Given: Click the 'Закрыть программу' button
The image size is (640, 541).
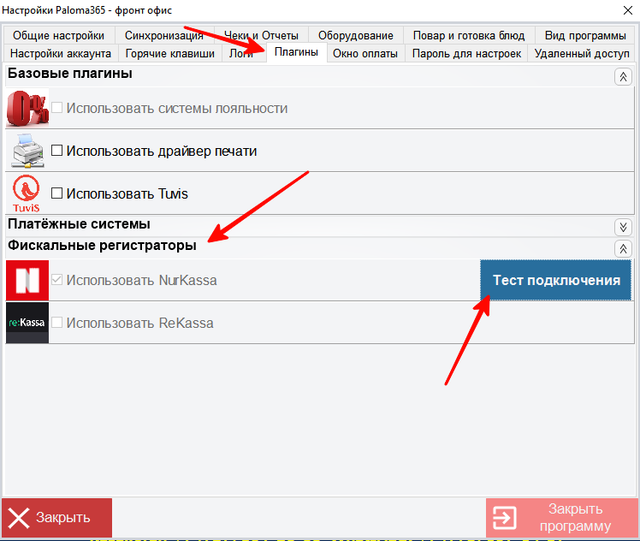Looking at the screenshot, I should (x=561, y=518).
